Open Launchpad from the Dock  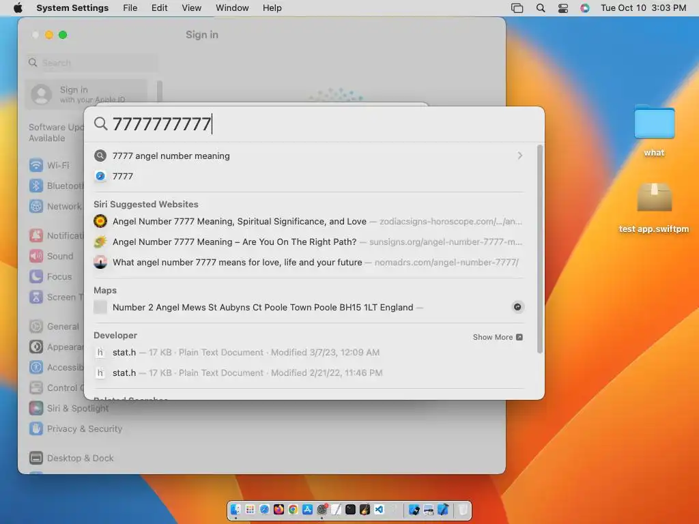click(x=250, y=509)
